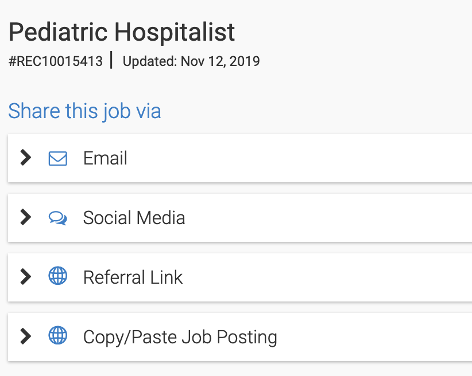Expand the Copy/Paste Job Posting chevron
The height and width of the screenshot is (376, 472).
click(25, 336)
